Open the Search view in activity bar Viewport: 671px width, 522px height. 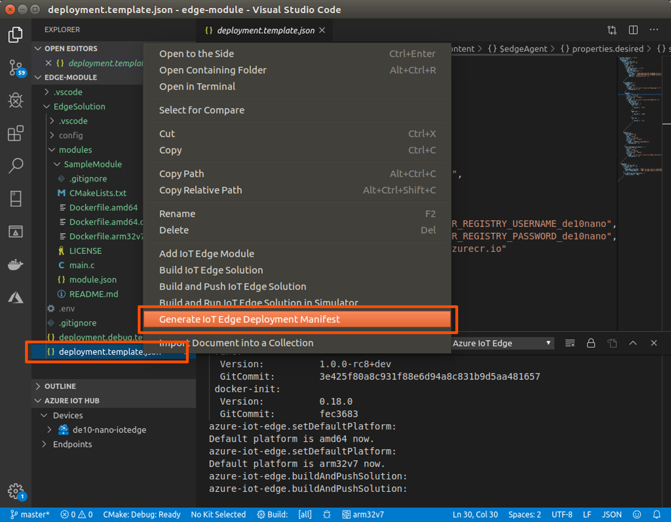click(16, 166)
